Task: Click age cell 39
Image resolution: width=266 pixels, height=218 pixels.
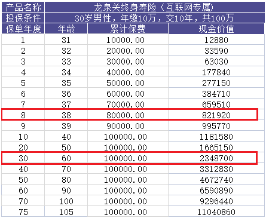Action: (x=66, y=126)
